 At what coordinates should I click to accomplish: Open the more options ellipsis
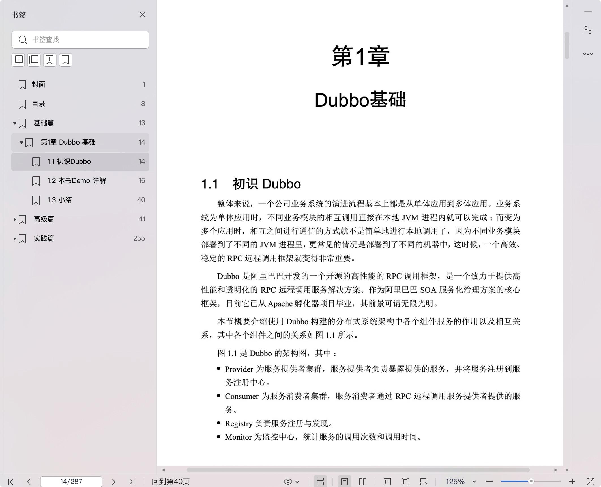588,54
